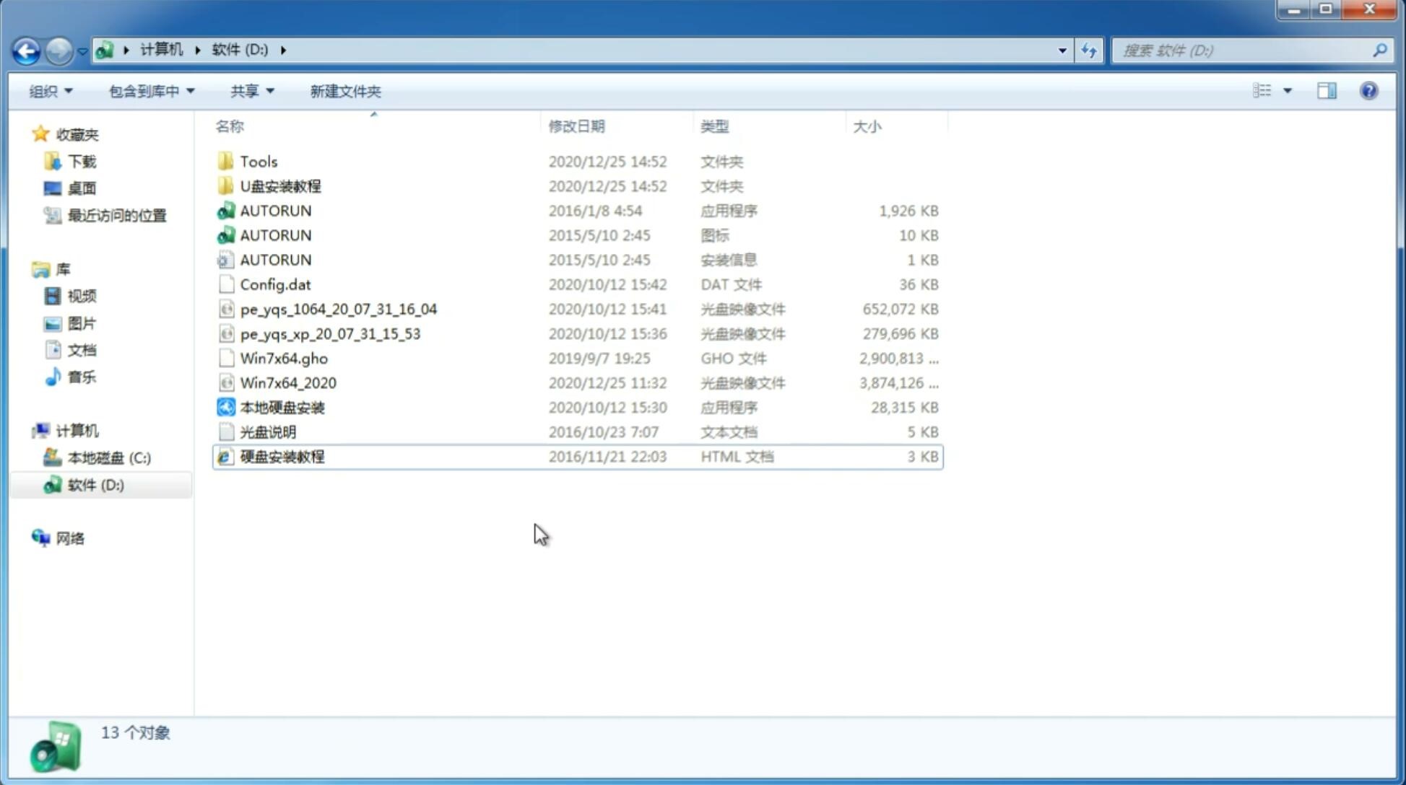This screenshot has height=785, width=1406.
Task: Select 软件 (D:) drive in sidebar
Action: (95, 484)
